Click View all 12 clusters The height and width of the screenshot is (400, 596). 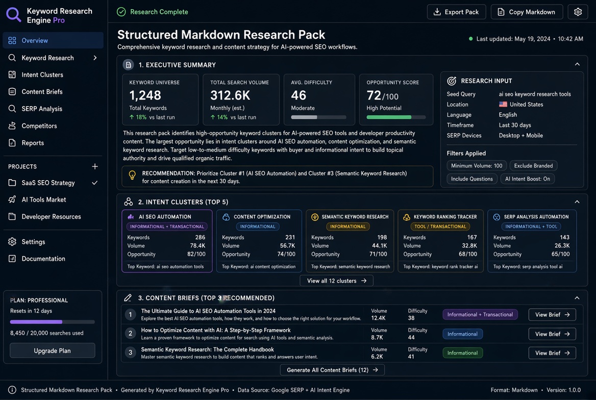pos(336,281)
